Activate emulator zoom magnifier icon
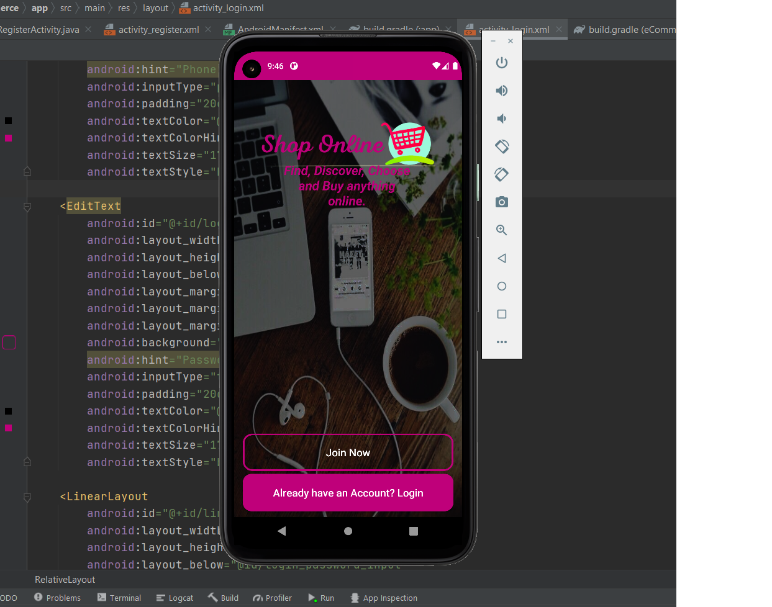Screen dimensions: 772x607 pyautogui.click(x=502, y=230)
